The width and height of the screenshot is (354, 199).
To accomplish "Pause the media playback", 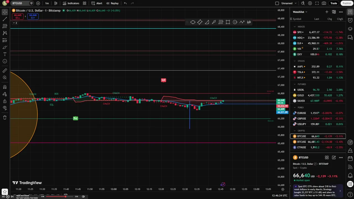I will tap(8, 197).
